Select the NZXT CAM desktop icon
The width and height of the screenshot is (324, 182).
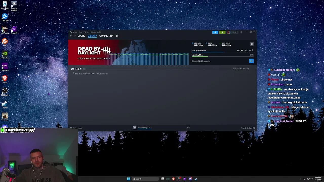coord(5,67)
